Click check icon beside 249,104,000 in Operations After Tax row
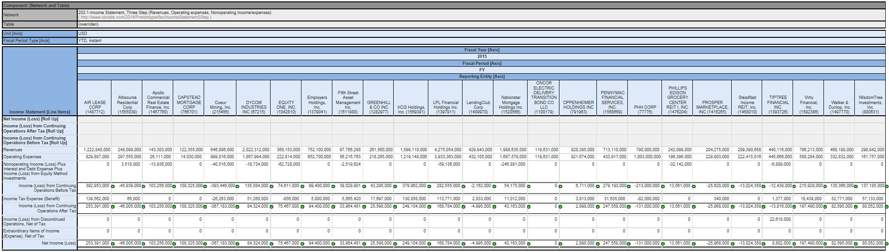Screen dimensions: 889x252 [429, 206]
